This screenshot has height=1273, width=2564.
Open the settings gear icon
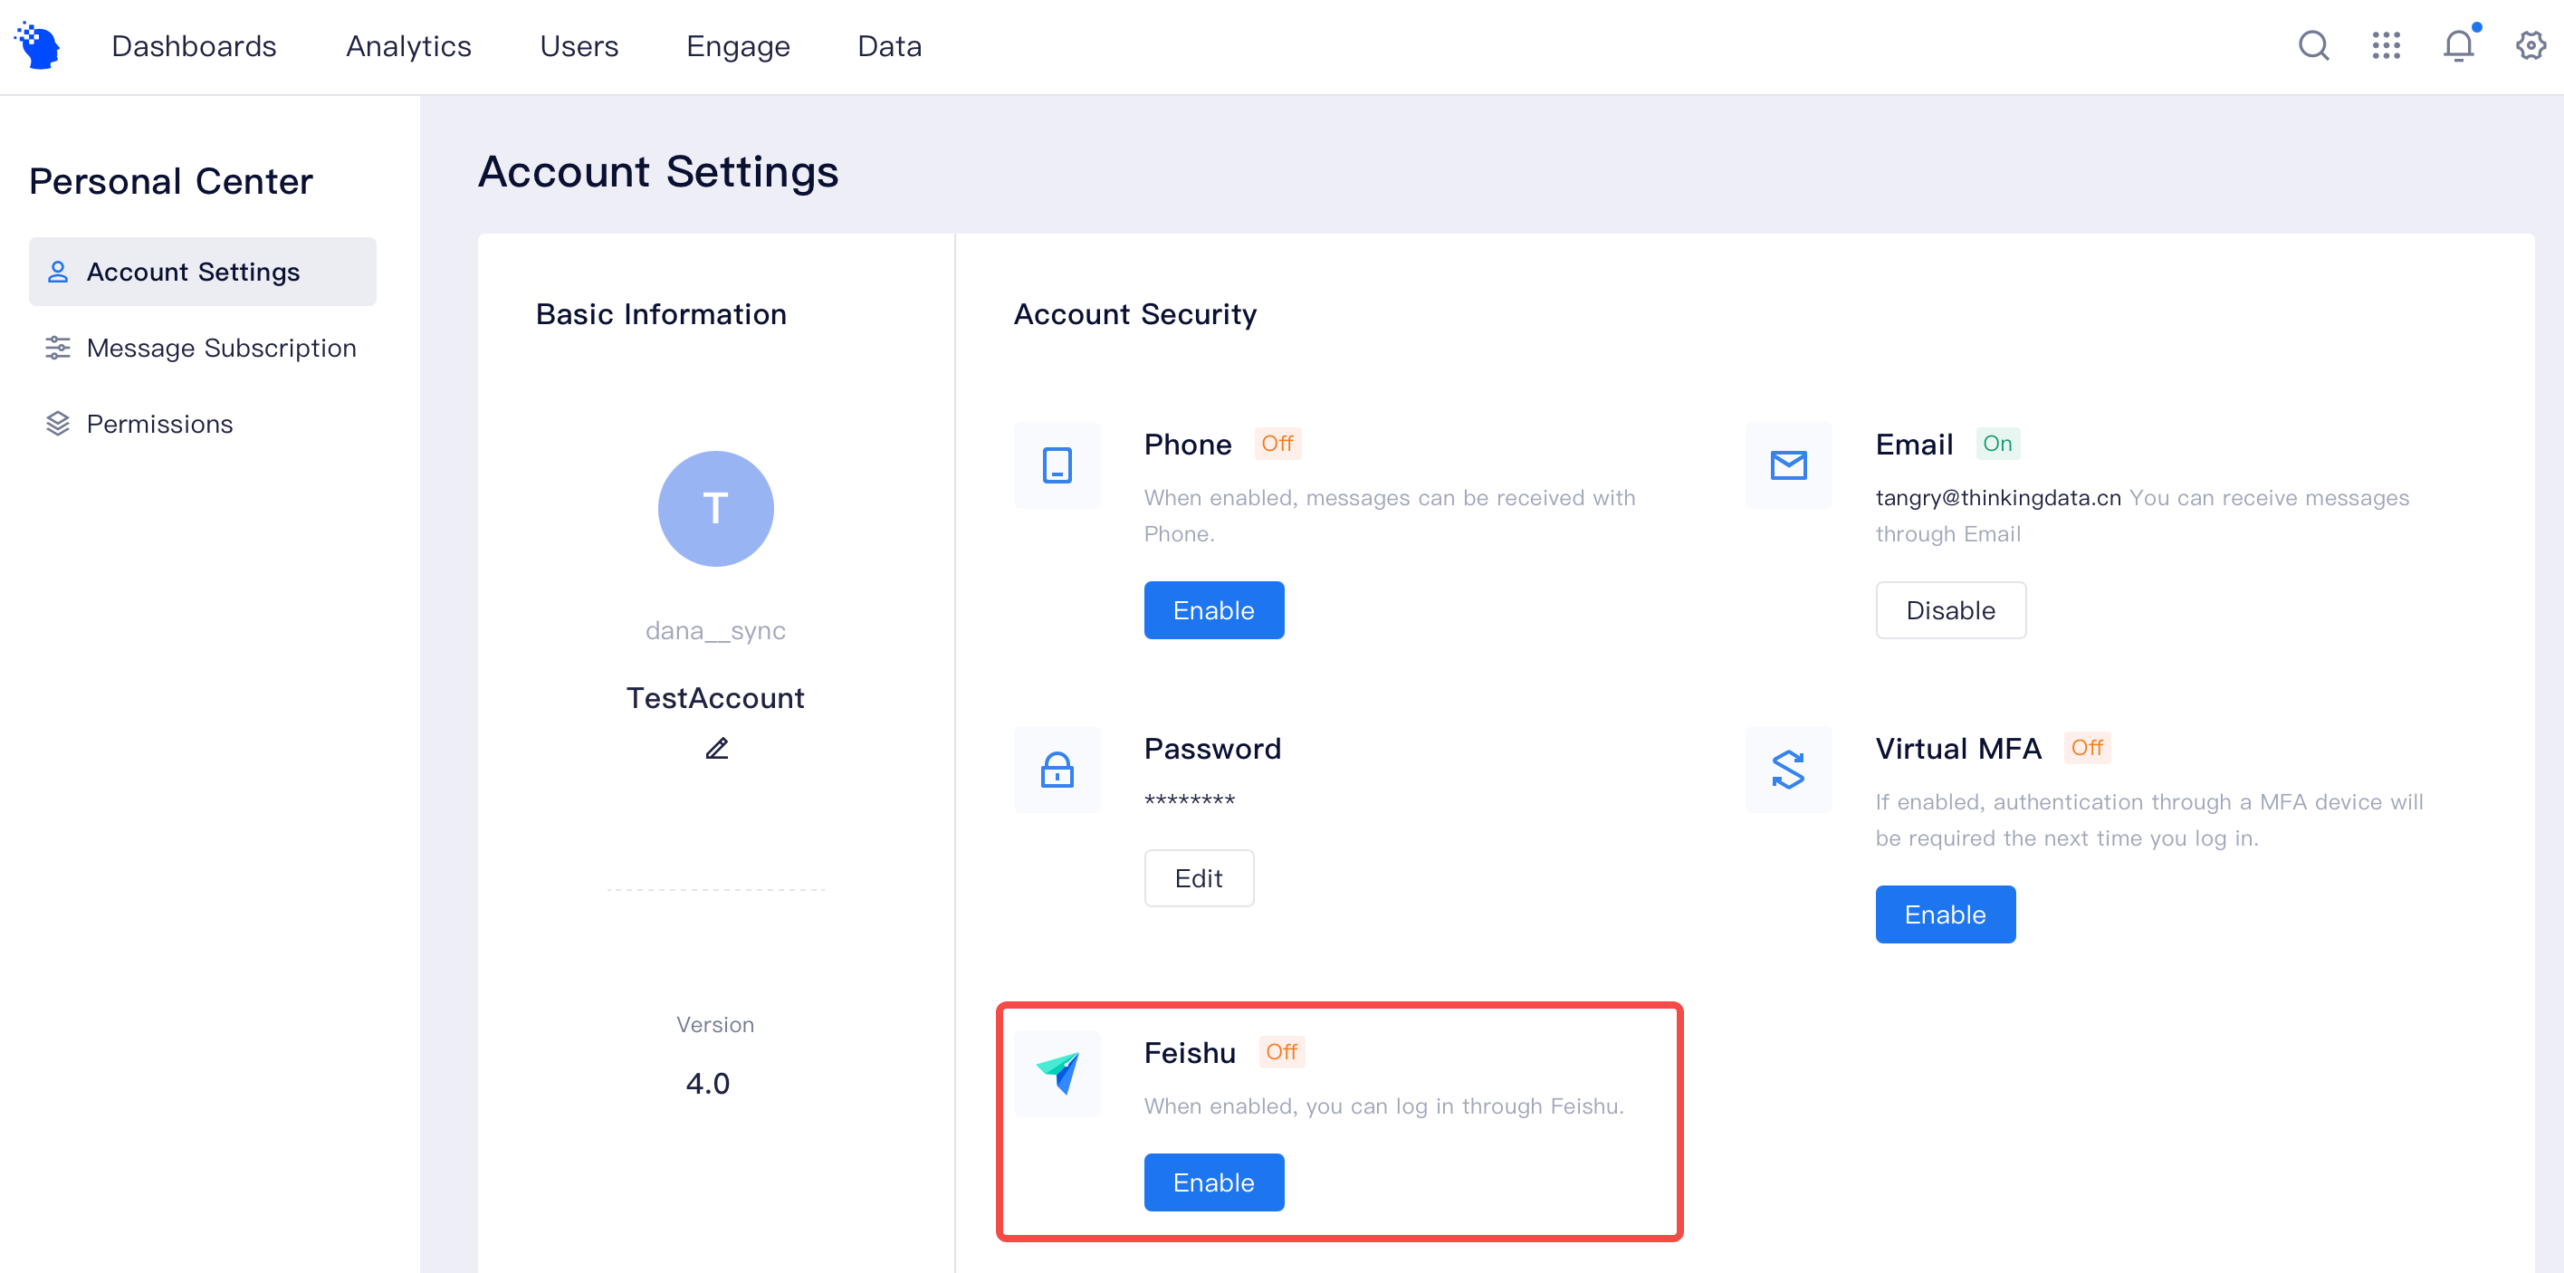pyautogui.click(x=2531, y=46)
